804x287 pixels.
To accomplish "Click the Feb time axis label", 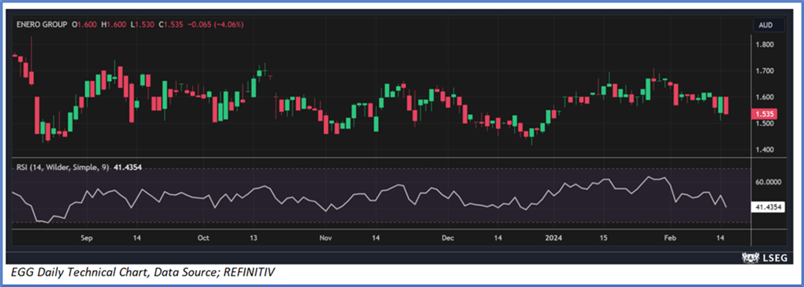I will (x=671, y=238).
